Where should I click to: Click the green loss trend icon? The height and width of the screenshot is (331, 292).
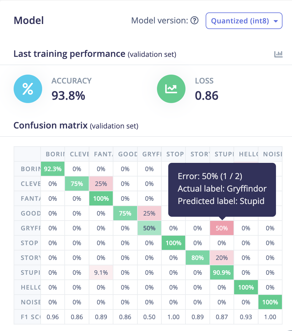click(x=171, y=89)
